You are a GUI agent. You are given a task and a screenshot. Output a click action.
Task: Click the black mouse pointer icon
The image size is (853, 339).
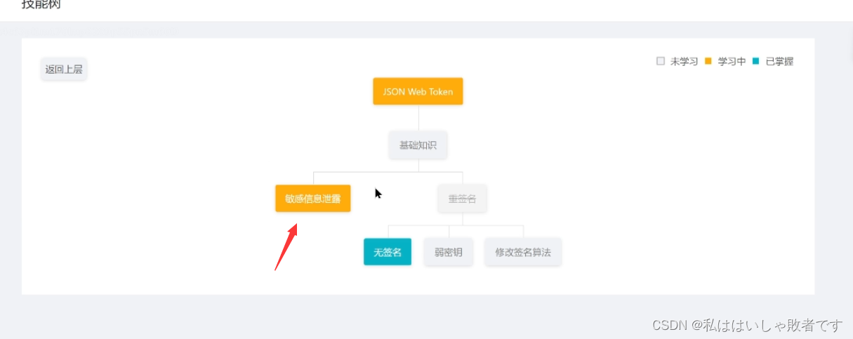coord(378,193)
